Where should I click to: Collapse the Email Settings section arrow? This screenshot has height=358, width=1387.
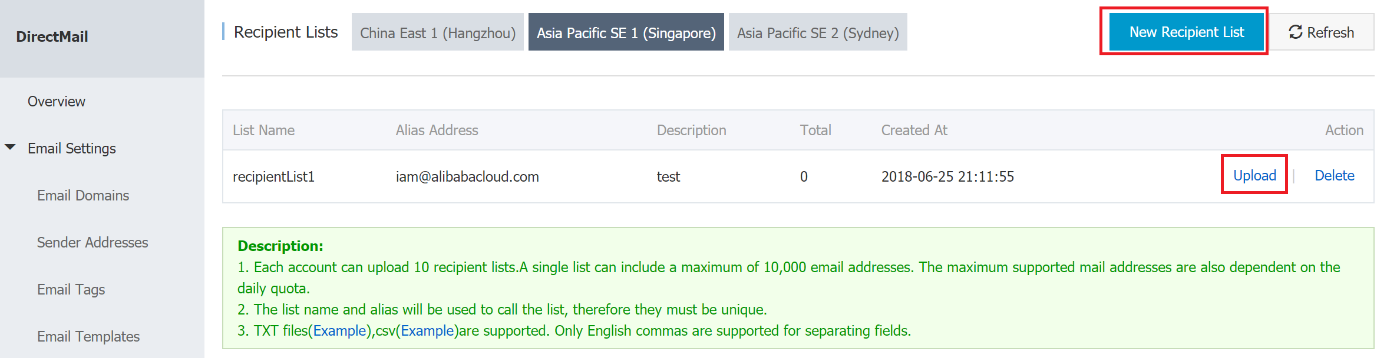(11, 148)
